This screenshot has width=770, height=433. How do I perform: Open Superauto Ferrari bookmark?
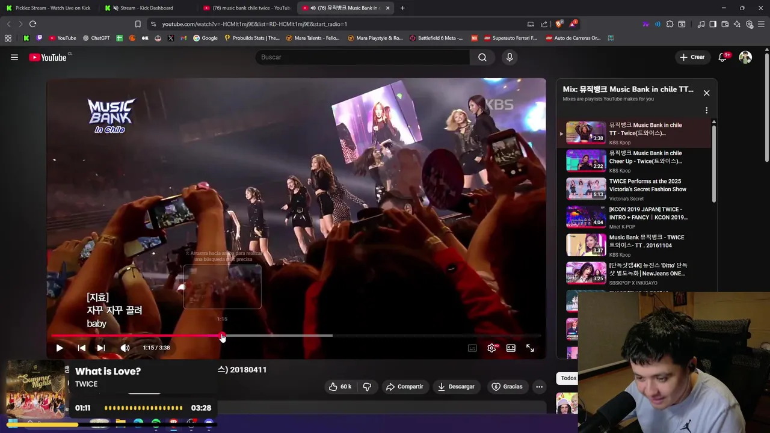point(511,38)
